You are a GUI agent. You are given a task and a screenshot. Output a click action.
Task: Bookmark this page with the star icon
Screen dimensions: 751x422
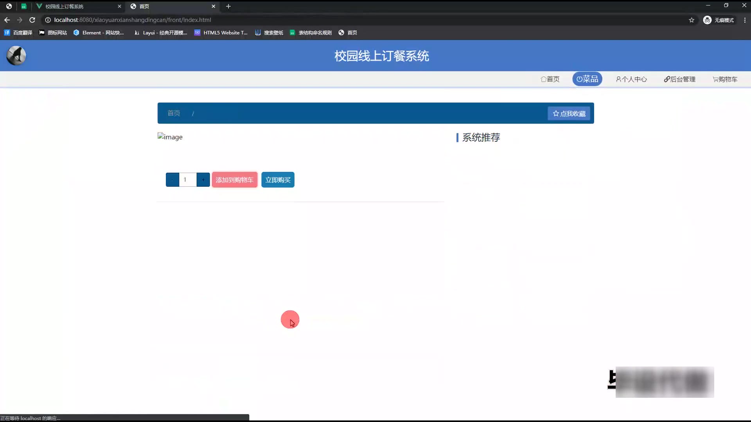tap(692, 20)
